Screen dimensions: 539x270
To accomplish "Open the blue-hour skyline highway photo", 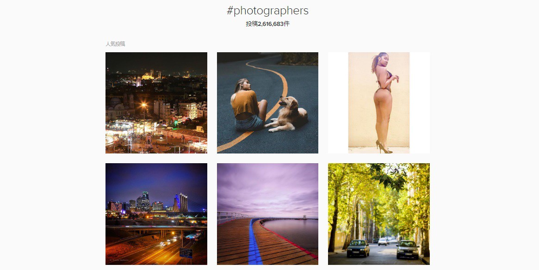I will (x=156, y=214).
